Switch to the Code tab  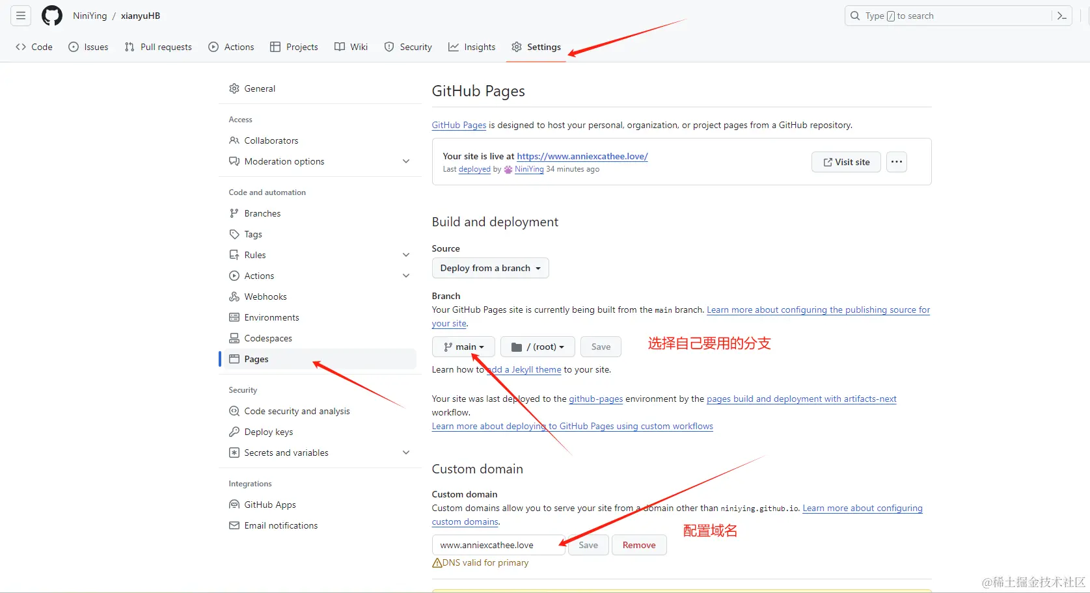pos(34,47)
